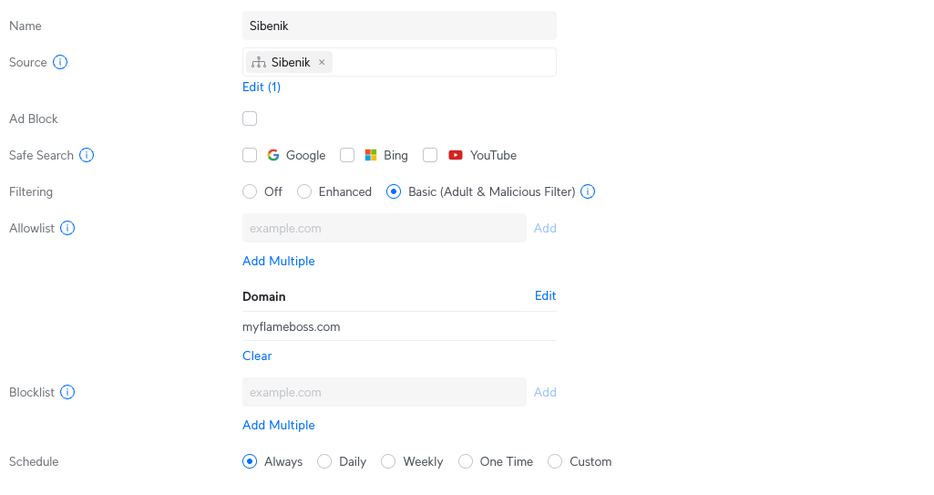
Task: Check the Google Safe Search box
Action: coord(250,155)
